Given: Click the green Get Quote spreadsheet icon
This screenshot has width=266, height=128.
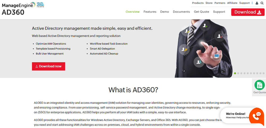Looking at the screenshot, I should tap(259, 85).
